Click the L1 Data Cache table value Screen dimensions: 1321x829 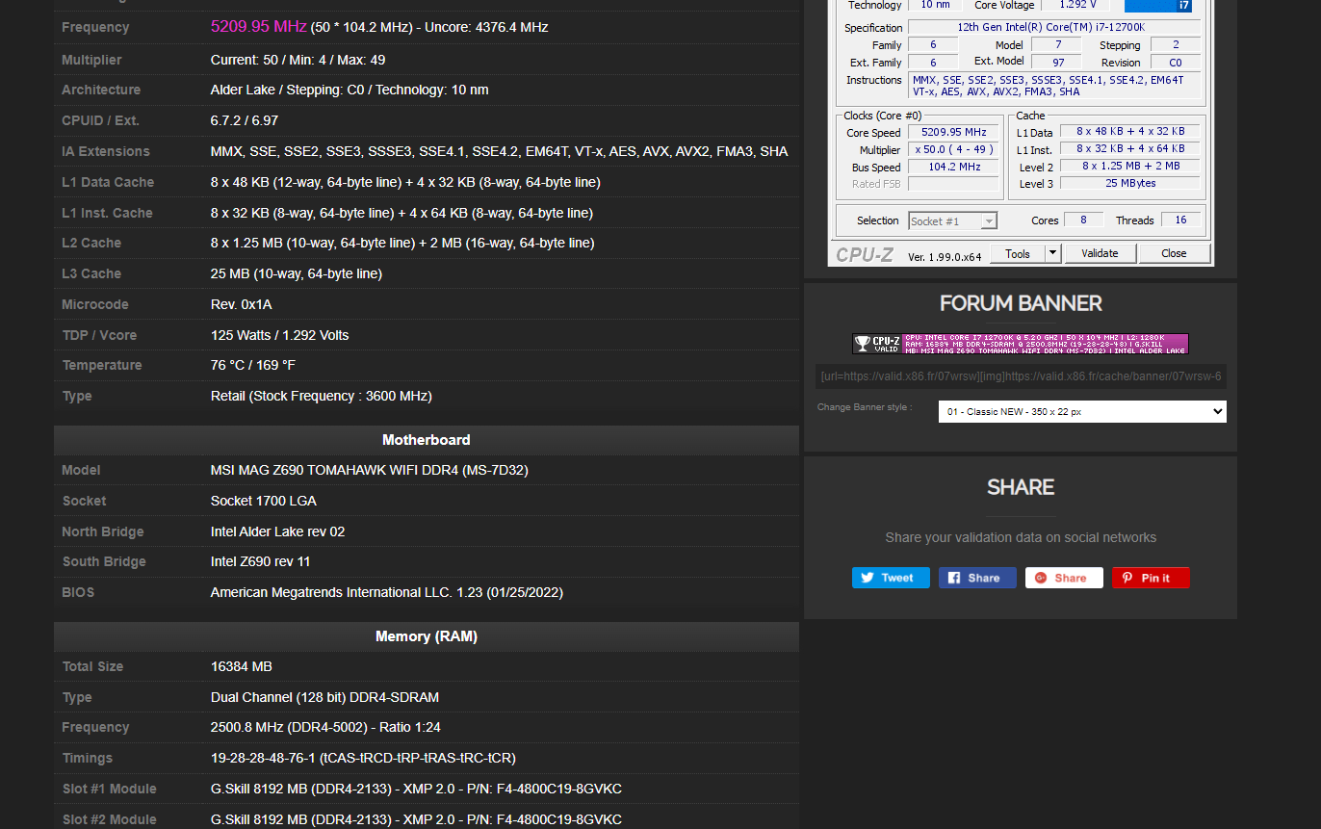[x=405, y=182]
